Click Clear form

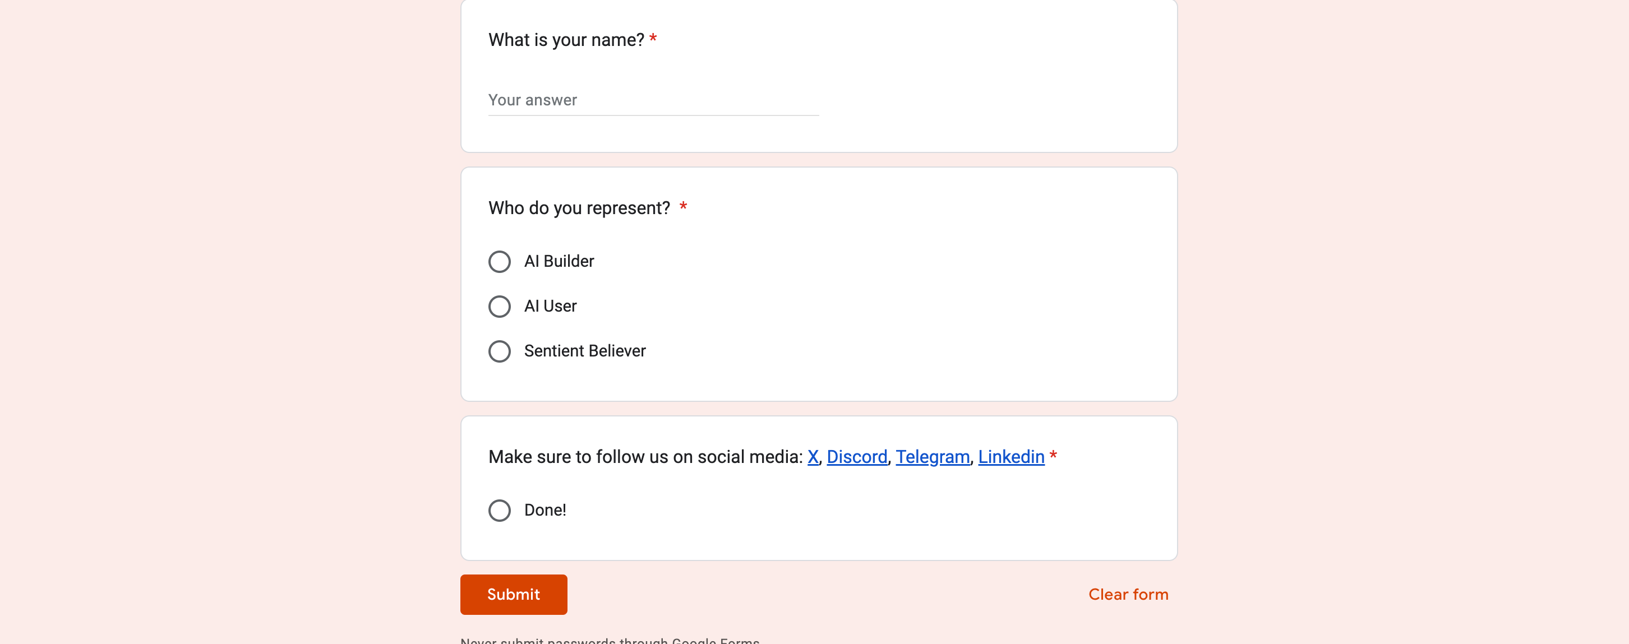point(1128,595)
